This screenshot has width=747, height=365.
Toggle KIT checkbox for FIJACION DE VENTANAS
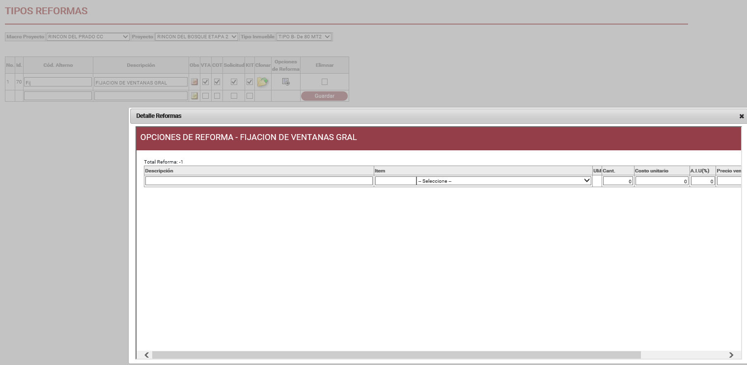[249, 82]
